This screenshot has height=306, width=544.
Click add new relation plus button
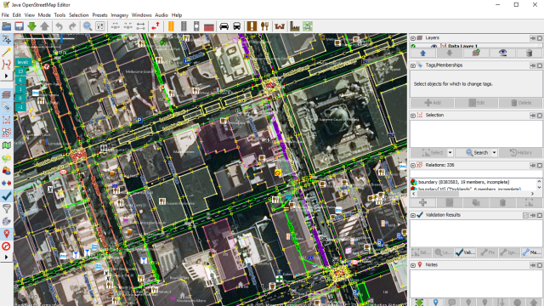(x=422, y=202)
